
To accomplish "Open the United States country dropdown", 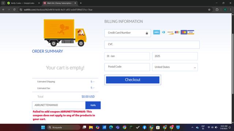I will pos(175,67).
